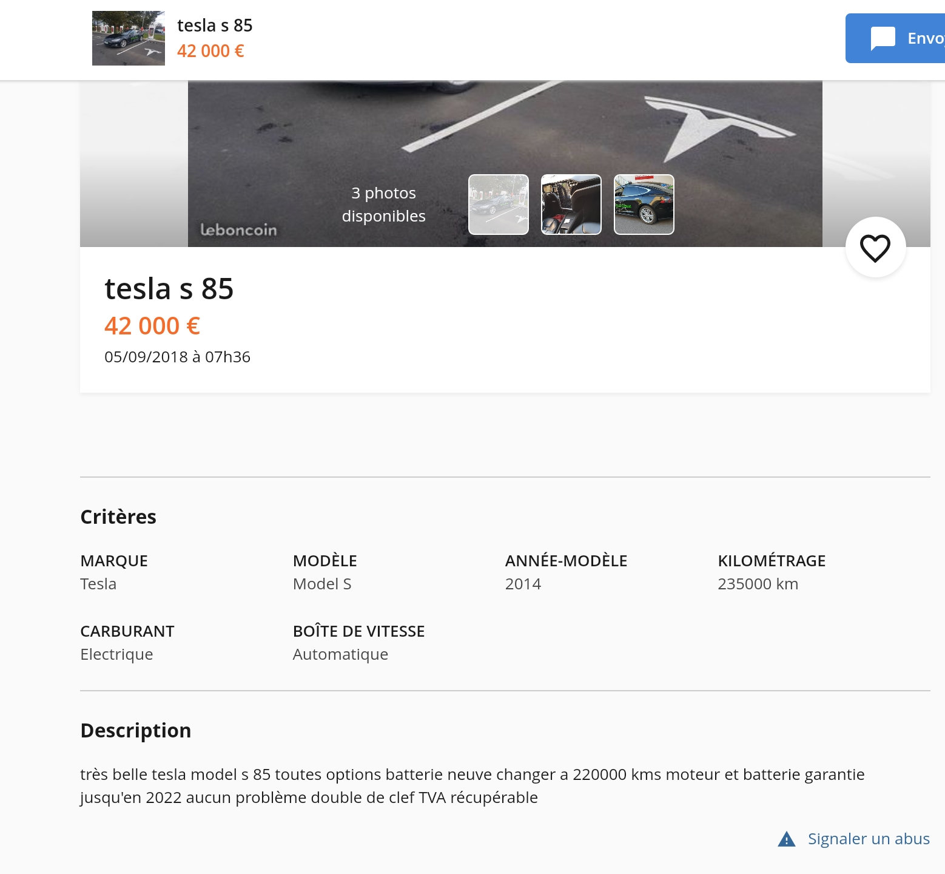Show the interior photo thumbnail
This screenshot has height=874, width=945.
click(571, 205)
